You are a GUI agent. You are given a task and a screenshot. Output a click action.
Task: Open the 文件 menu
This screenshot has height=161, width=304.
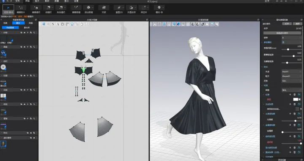click(x=17, y=1)
